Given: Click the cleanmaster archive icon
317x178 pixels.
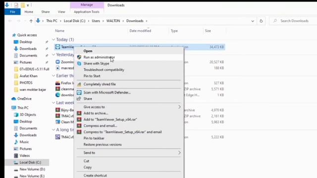Looking at the screenshot, I should (x=57, y=89).
